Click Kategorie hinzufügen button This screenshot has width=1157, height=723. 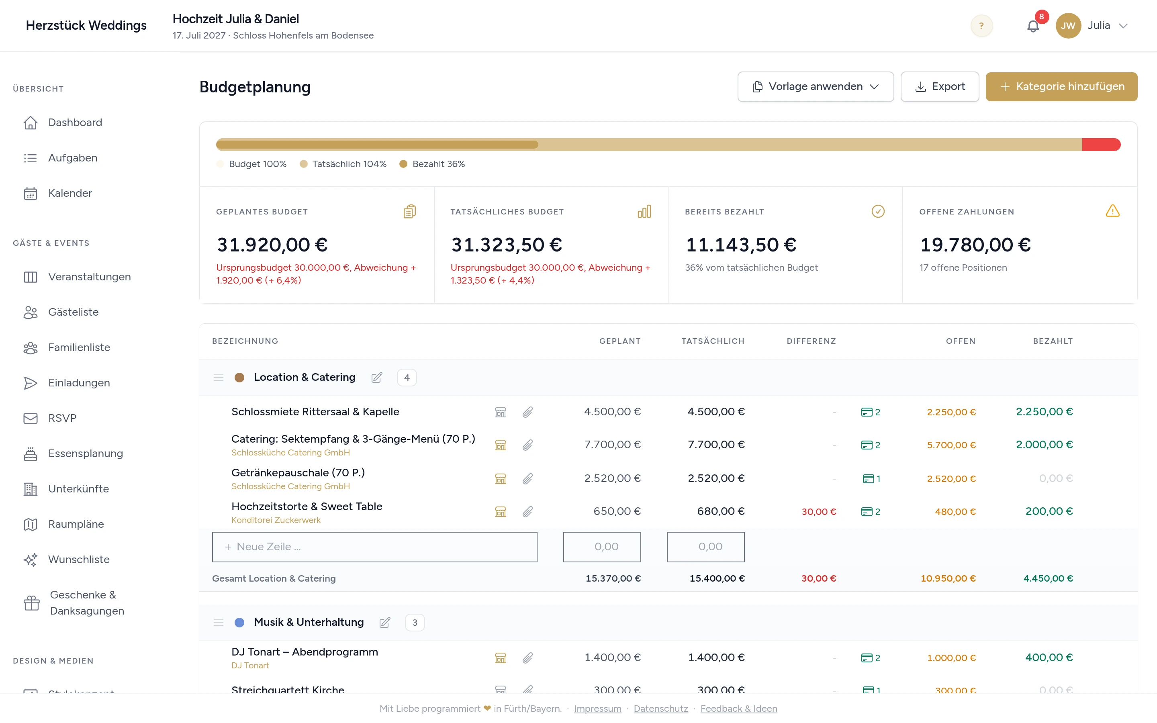pos(1061,86)
